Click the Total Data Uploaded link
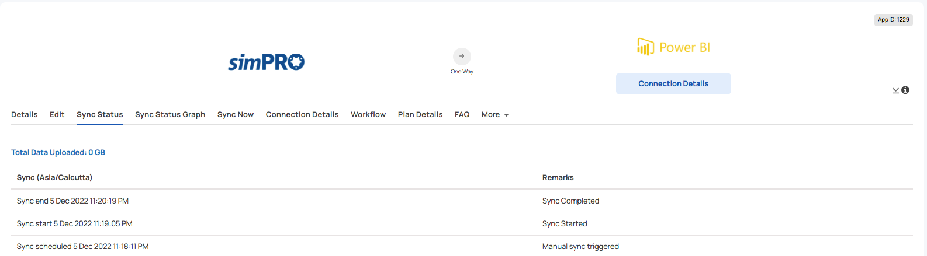 coord(58,152)
